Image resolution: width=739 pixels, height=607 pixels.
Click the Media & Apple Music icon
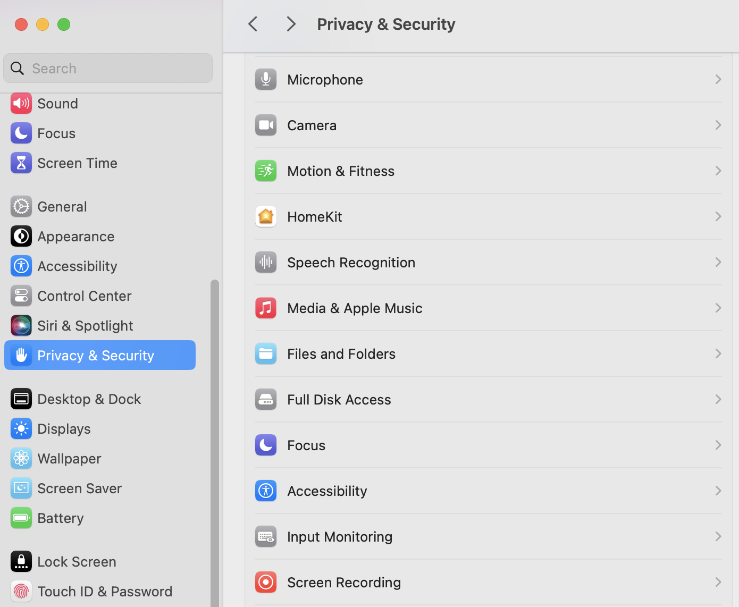pyautogui.click(x=266, y=308)
